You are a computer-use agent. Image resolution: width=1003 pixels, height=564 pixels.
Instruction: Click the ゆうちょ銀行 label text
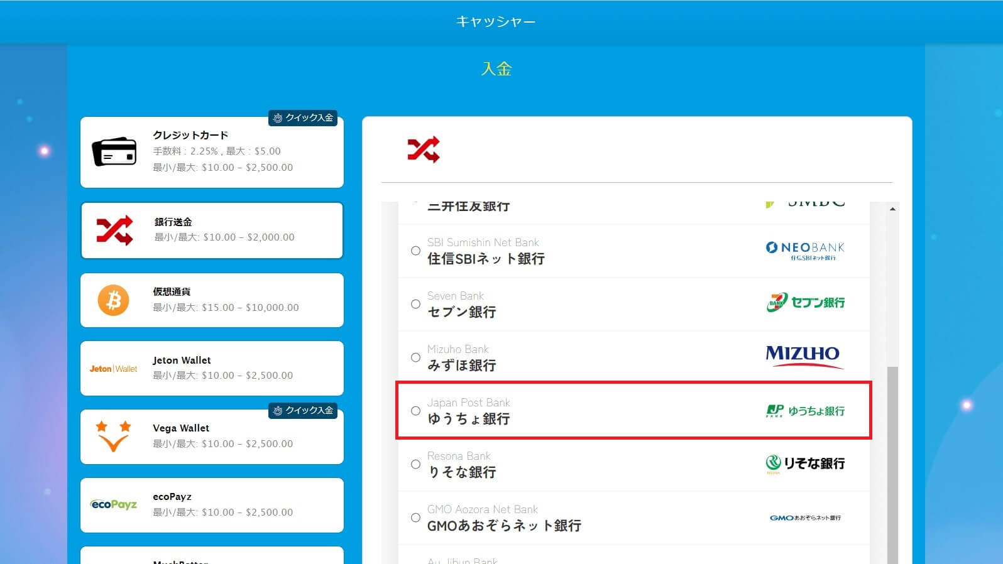coord(469,419)
